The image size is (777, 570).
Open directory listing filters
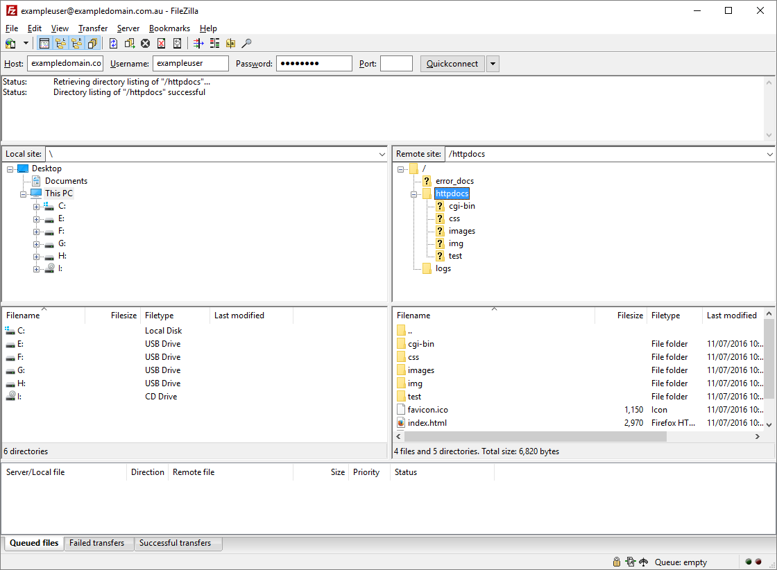[x=200, y=43]
